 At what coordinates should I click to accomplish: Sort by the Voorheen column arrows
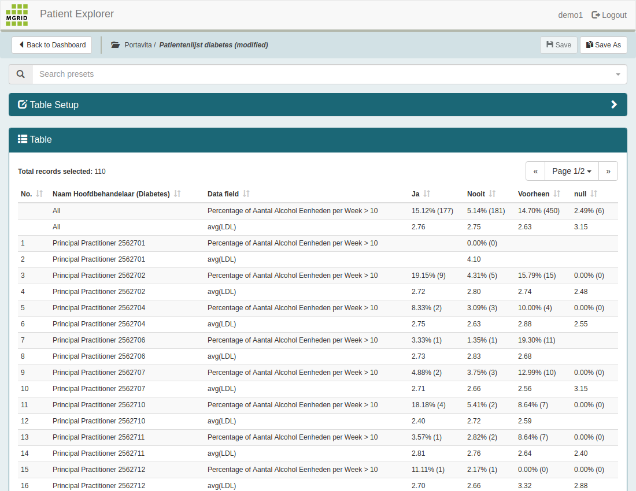point(557,194)
